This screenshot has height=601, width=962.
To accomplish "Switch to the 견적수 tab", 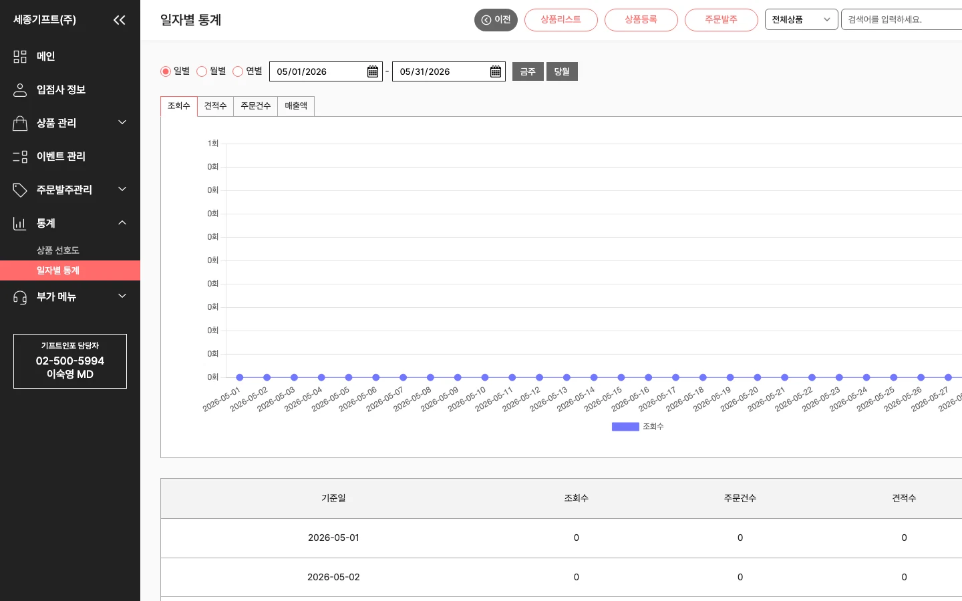I will [x=215, y=106].
